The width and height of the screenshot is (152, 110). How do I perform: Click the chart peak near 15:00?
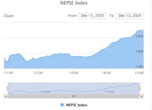coord(141,30)
